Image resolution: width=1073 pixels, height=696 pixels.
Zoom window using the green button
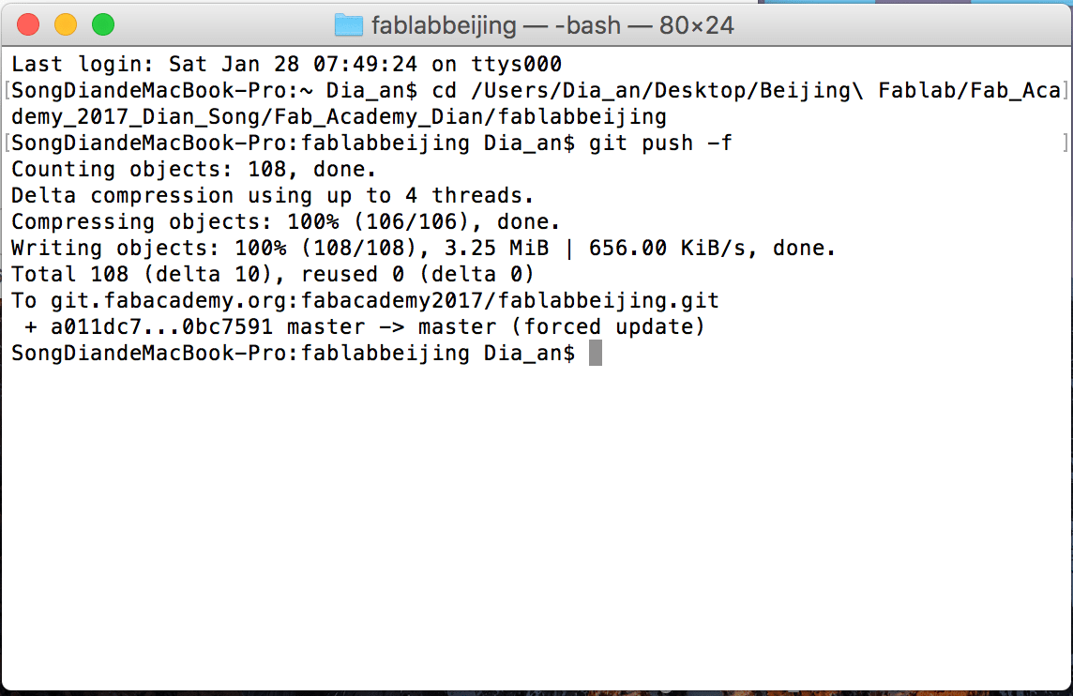[103, 24]
